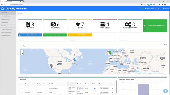The image size is (170, 95).
Task: Click the green map marker over the United Kingdom
Action: click(x=110, y=53)
